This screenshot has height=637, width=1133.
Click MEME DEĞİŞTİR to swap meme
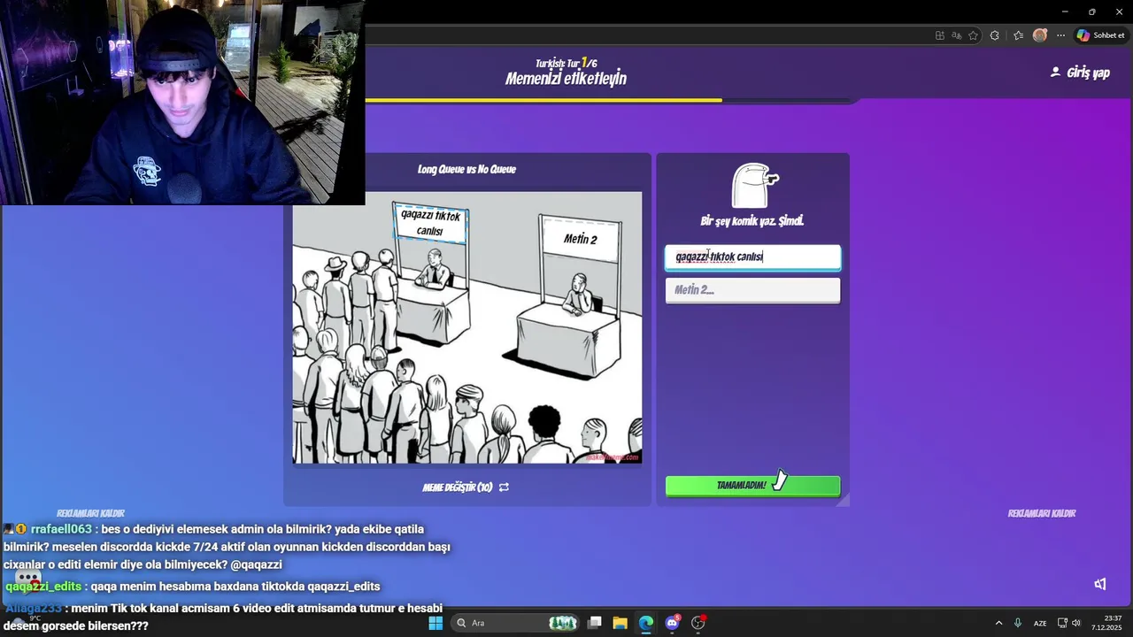[x=457, y=487]
